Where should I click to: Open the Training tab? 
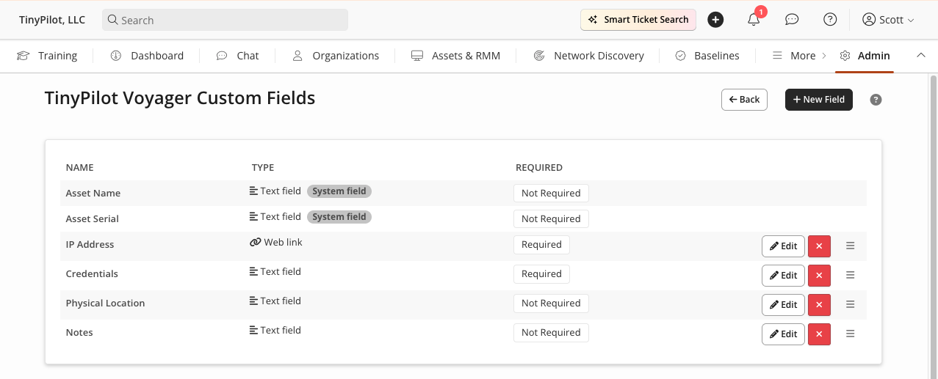click(47, 56)
